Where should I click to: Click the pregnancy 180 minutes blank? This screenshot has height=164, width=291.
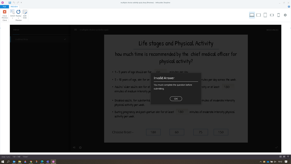[x=182, y=112]
